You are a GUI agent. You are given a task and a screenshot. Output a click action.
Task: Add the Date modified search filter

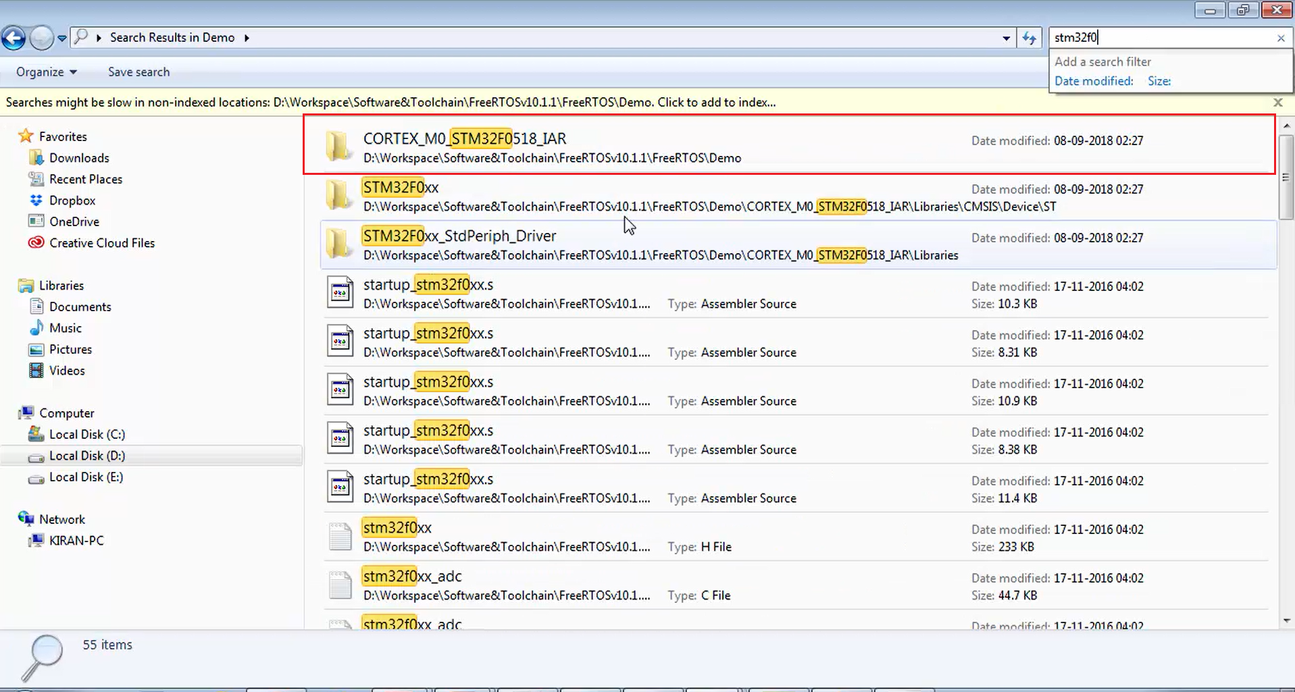tap(1094, 81)
